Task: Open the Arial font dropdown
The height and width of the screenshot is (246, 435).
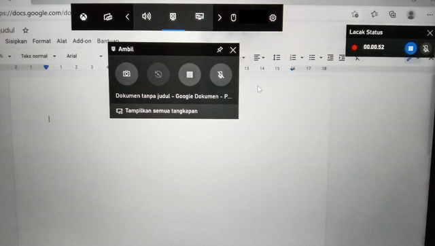Action: (x=84, y=56)
